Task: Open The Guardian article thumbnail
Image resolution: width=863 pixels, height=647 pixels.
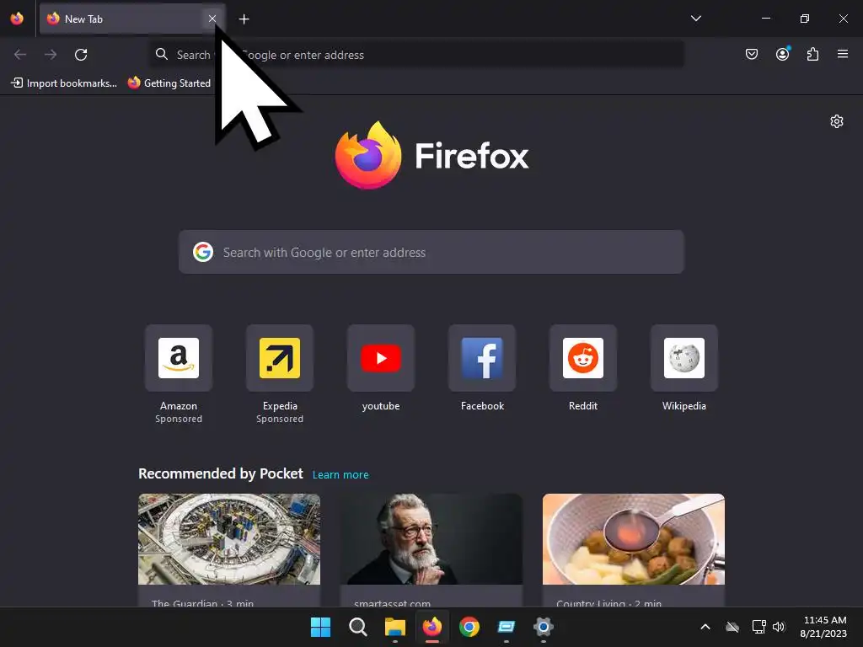Action: [x=229, y=539]
